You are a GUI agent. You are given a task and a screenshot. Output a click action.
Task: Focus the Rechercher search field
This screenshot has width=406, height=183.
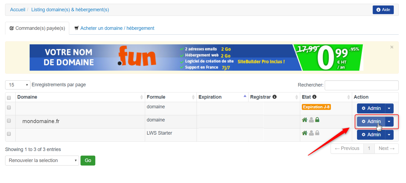tap(362, 85)
